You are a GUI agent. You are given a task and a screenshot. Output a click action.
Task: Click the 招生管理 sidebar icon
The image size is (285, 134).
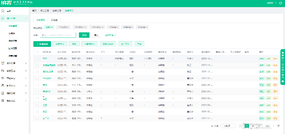pyautogui.click(x=3, y=18)
